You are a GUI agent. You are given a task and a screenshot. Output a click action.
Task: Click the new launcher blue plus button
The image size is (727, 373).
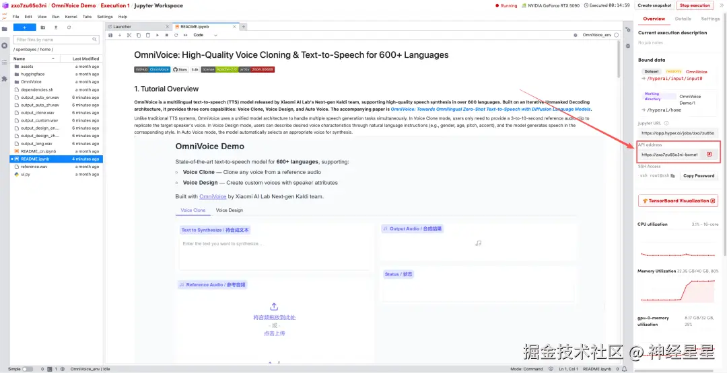click(x=25, y=28)
